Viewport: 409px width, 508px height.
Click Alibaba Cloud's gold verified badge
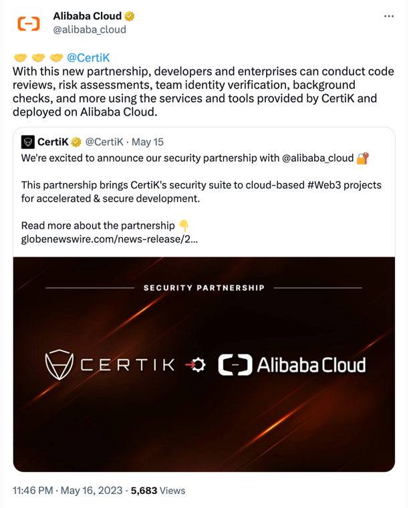pos(130,16)
